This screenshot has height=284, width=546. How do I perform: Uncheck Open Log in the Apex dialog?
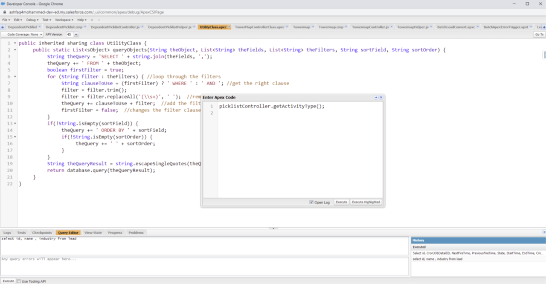pyautogui.click(x=311, y=202)
